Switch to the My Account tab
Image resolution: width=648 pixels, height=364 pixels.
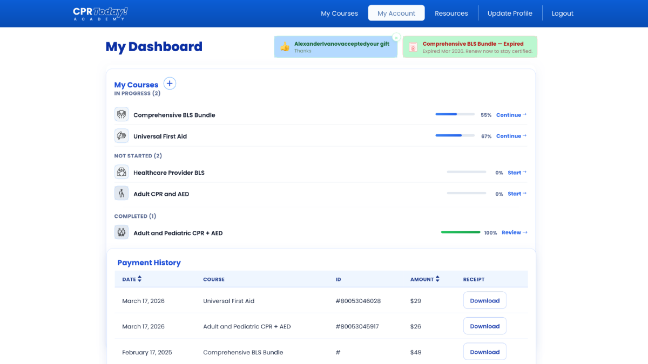(x=396, y=13)
